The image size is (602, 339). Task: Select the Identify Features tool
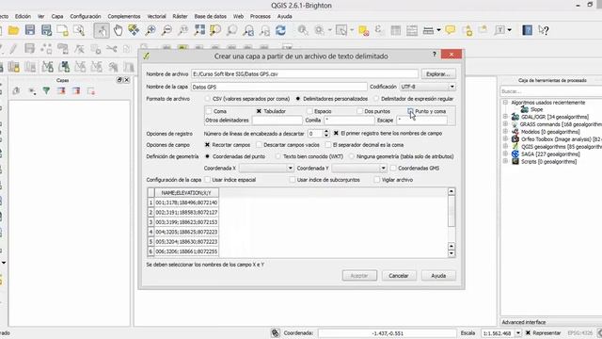pos(303,30)
